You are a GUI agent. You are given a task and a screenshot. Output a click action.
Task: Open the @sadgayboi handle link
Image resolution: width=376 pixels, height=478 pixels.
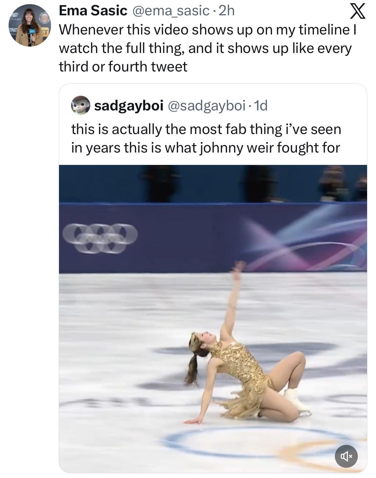206,105
